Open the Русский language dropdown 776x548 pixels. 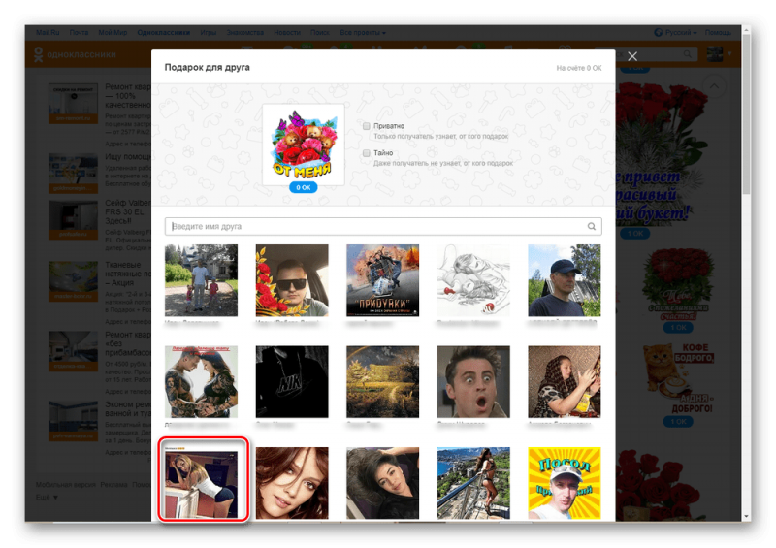(x=675, y=32)
